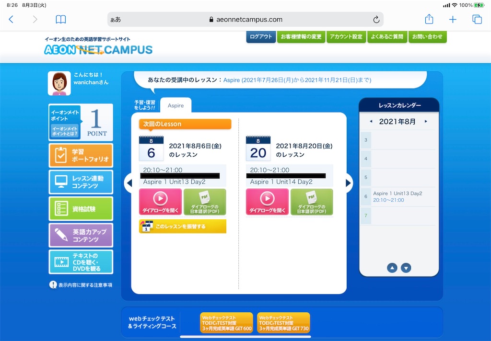The height and width of the screenshot is (341, 491).
Task: Move the calendar up with up arrow button
Action: (392, 268)
